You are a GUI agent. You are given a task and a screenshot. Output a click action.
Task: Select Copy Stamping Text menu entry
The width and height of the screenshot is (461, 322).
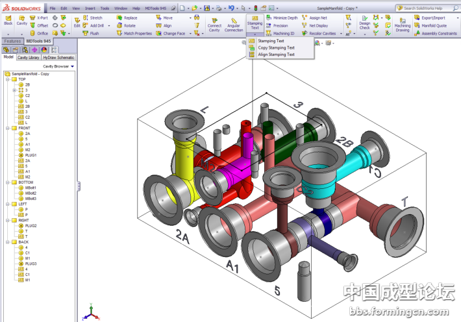(276, 47)
